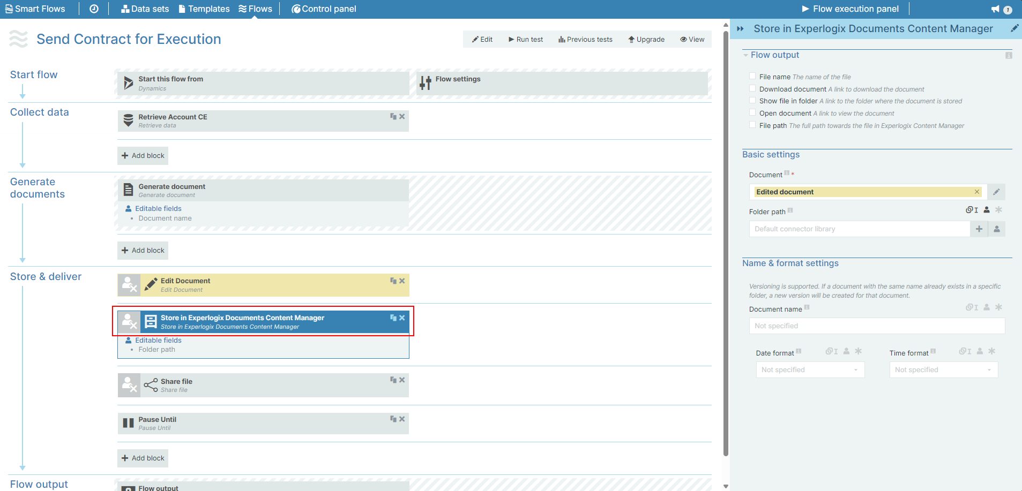Click the announcements megaphone icon
The width and height of the screenshot is (1022, 491).
click(x=995, y=9)
